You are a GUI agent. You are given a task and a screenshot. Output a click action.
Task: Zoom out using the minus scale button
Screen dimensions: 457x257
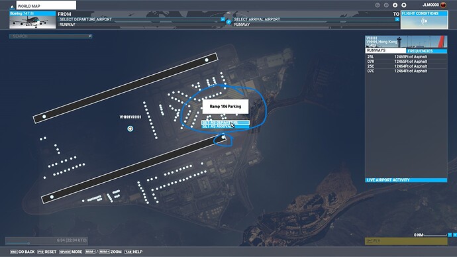coord(450,235)
